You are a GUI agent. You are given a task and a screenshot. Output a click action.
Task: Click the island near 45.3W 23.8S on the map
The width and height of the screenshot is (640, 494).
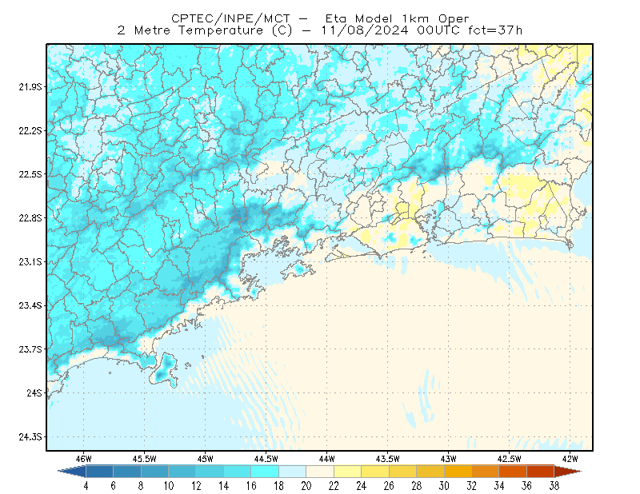165,370
